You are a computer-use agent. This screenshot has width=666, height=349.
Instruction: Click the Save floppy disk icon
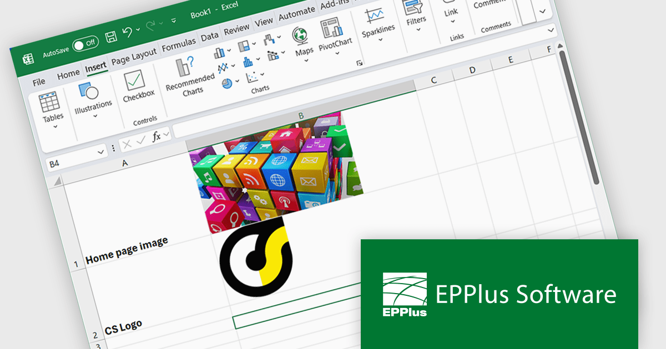(x=111, y=37)
